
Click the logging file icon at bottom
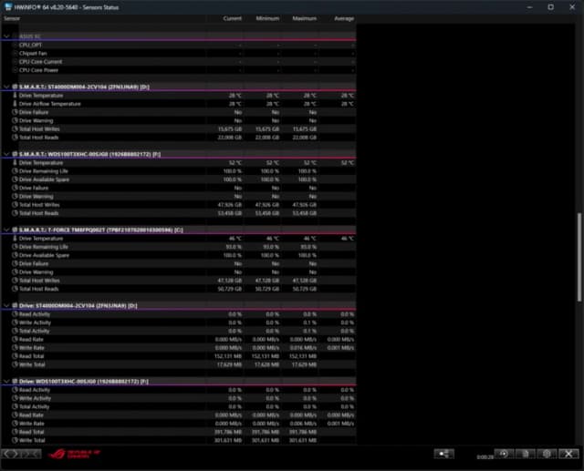point(526,454)
